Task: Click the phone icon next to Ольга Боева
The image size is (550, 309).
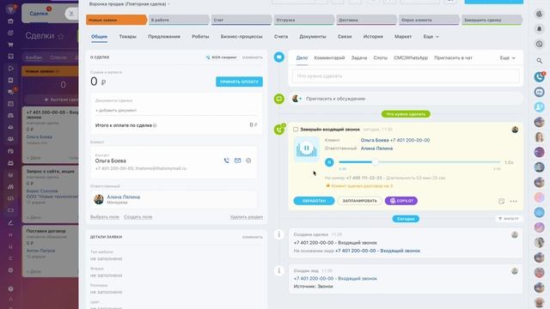Action: click(227, 161)
